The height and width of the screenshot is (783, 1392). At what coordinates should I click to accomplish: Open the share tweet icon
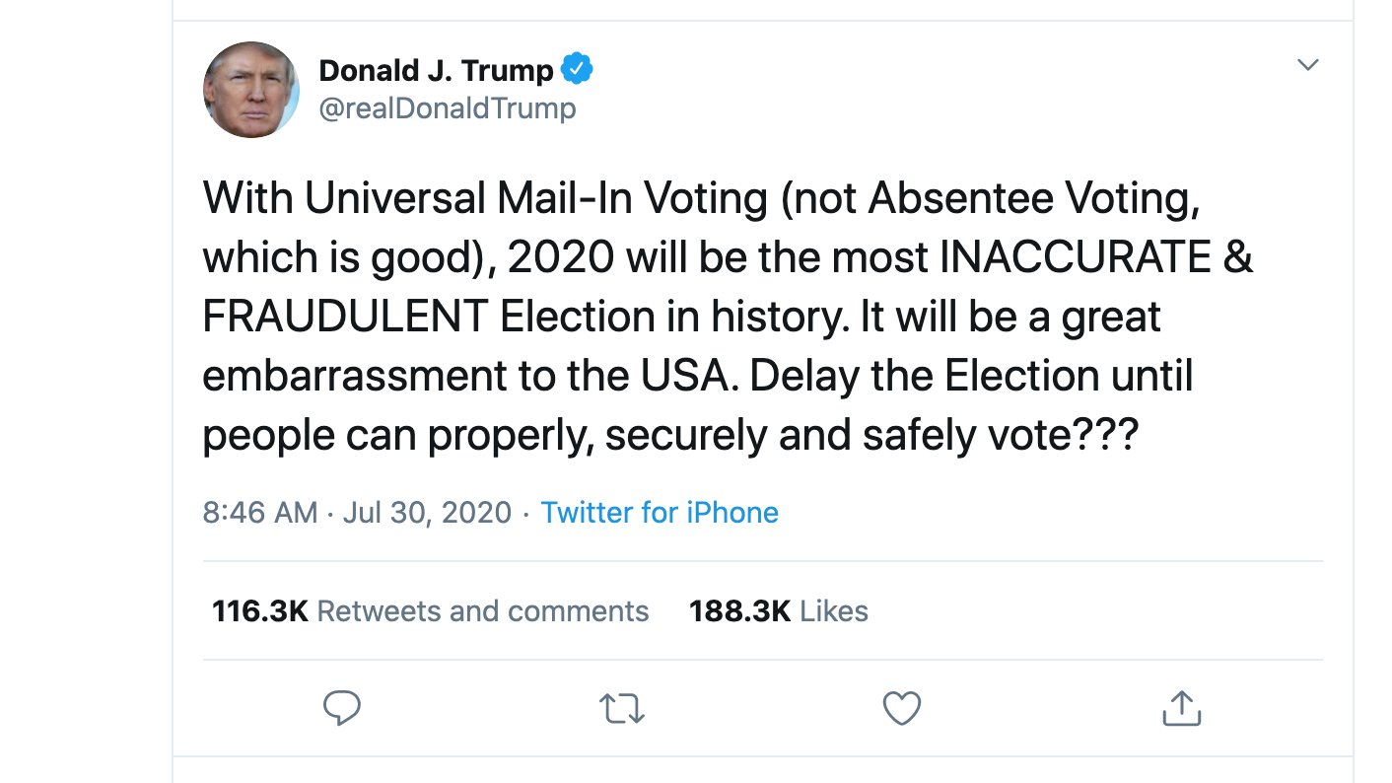click(1181, 708)
